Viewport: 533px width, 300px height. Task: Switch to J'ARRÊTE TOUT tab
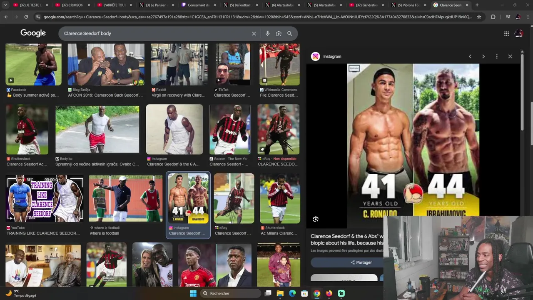coord(114,5)
